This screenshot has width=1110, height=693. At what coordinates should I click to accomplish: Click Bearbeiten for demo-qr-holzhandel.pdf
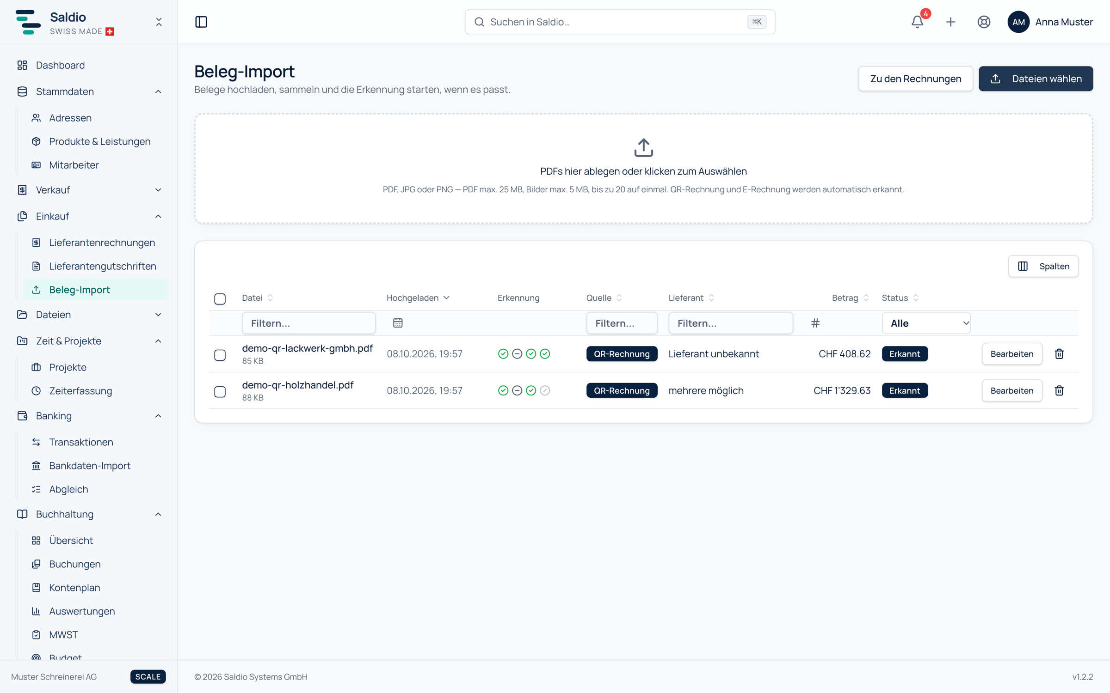[1012, 391]
